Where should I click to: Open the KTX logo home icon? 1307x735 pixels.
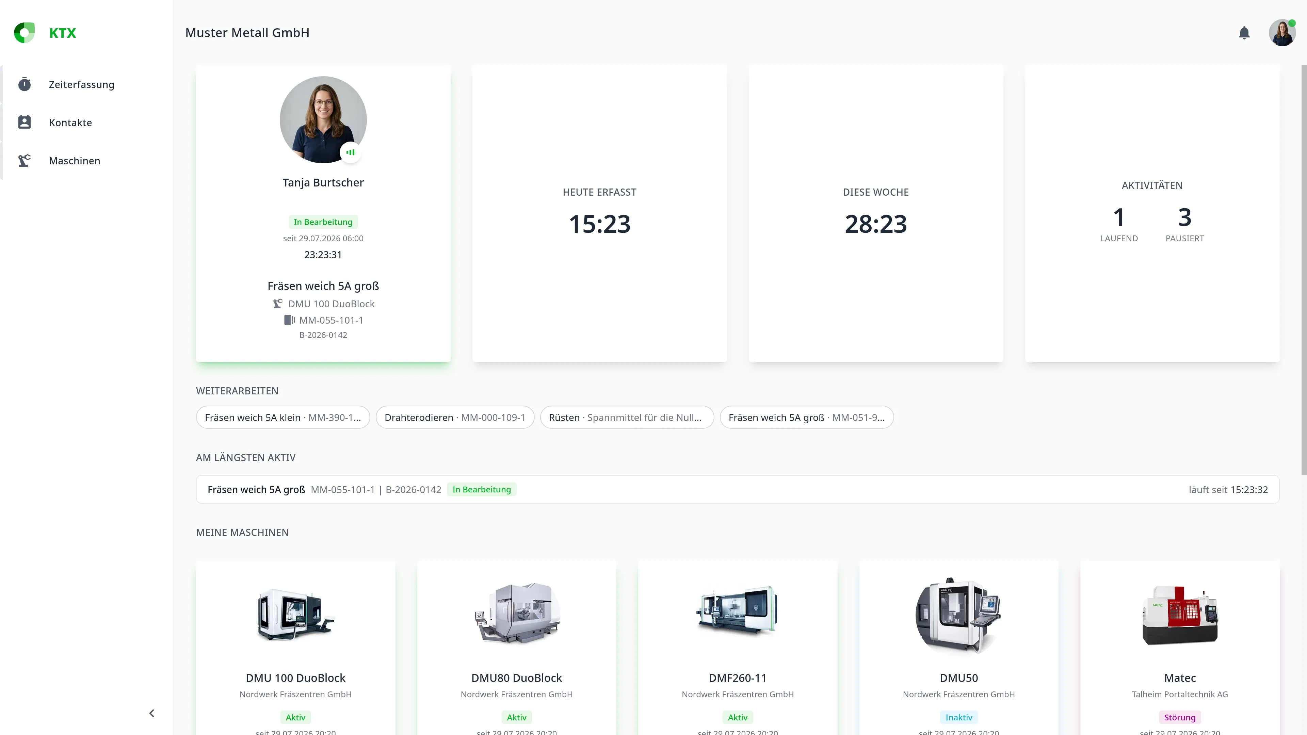[x=25, y=33]
